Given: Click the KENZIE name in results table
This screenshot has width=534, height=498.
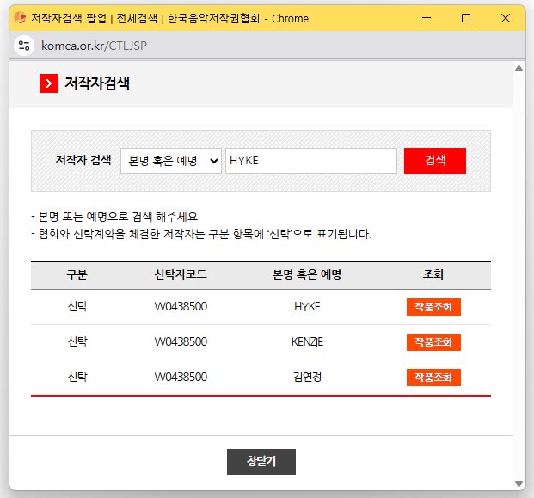Looking at the screenshot, I should click(x=307, y=342).
